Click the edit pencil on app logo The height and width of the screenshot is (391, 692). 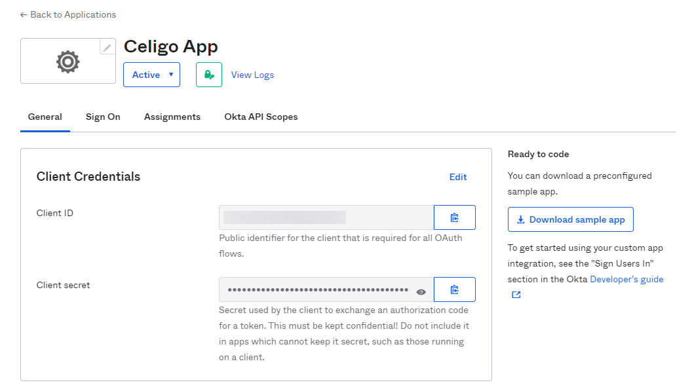107,47
